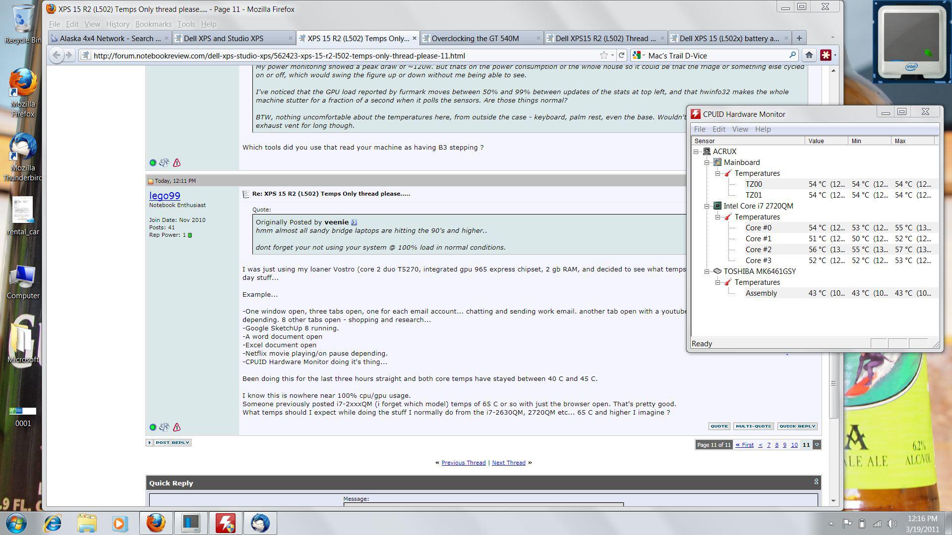952x535 pixels.
Task: Click volume speaker in system tray
Action: (x=892, y=523)
